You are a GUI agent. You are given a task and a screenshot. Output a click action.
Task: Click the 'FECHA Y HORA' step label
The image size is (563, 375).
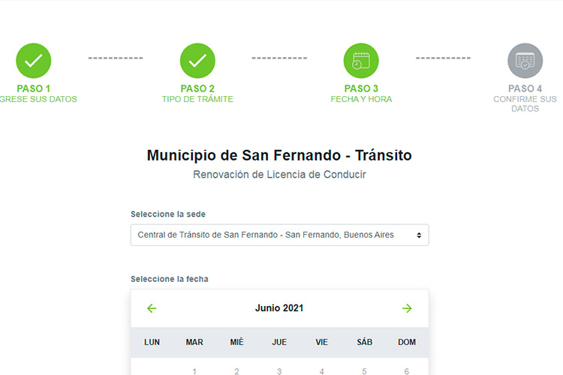(361, 99)
